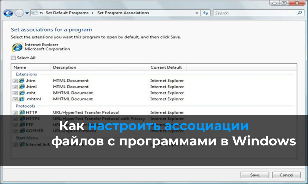Click Internet Explorer default in .htm row

(167, 80)
